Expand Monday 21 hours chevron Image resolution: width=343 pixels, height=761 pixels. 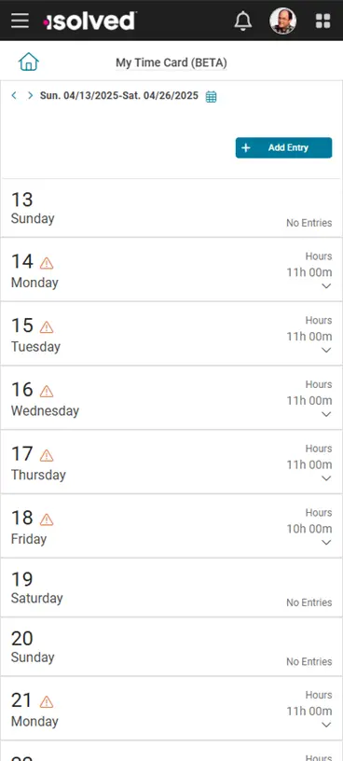click(x=326, y=725)
